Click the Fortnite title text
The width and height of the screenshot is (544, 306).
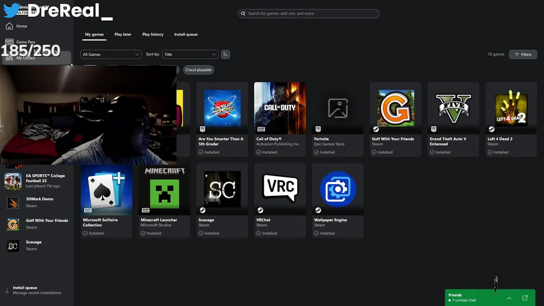(321, 139)
